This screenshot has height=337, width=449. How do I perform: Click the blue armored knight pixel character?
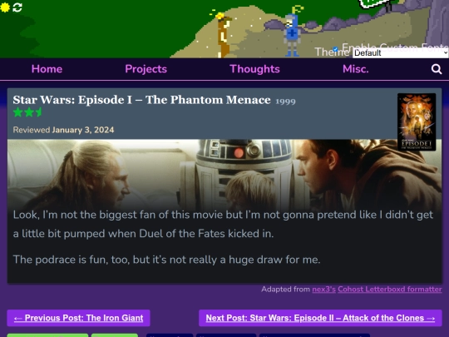[292, 35]
